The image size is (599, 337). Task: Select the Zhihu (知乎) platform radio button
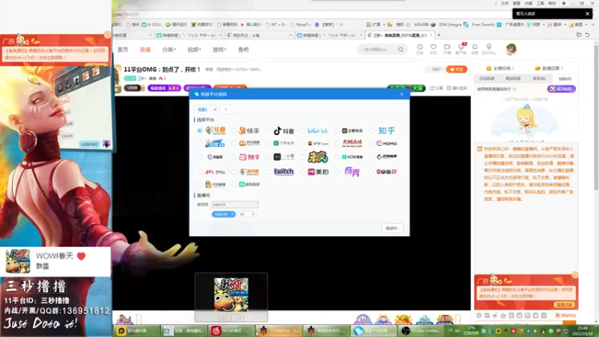[x=371, y=130]
